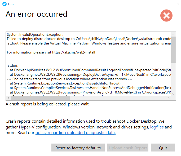Click empty horizontal scrollbar track to page right
Viewport: 181px width, 156px height.
tap(118, 98)
